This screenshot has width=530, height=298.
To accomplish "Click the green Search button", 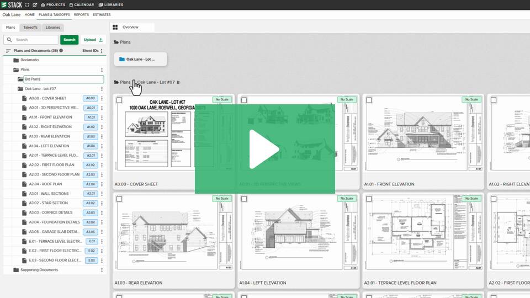I will [x=69, y=40].
